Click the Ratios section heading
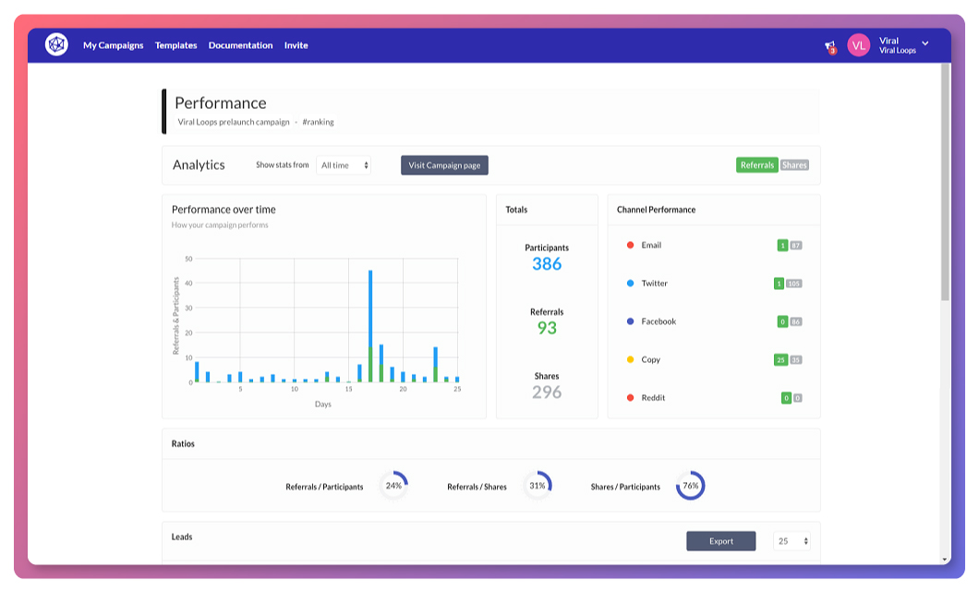 183,443
